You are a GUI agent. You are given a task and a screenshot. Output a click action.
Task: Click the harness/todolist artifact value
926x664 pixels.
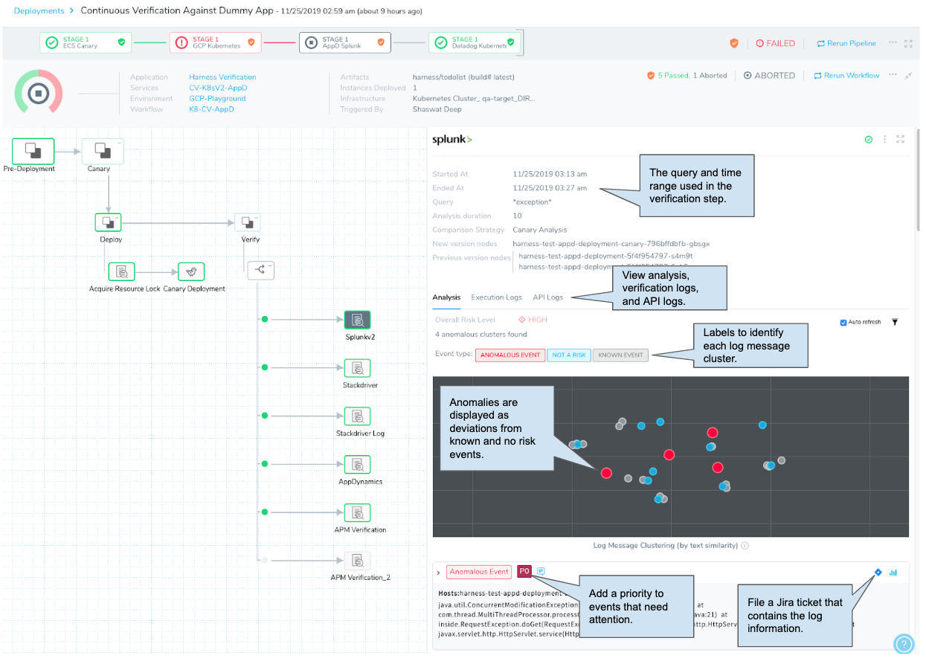[x=463, y=77]
